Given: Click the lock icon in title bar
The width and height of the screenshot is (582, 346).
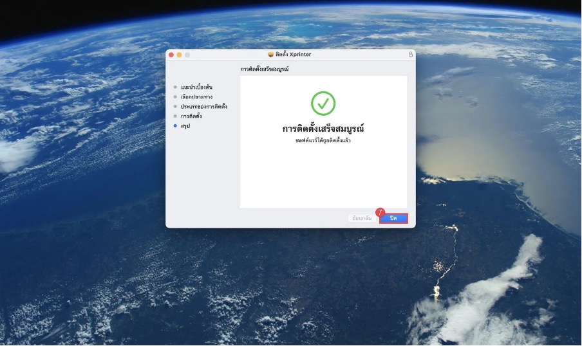Looking at the screenshot, I should pos(411,55).
